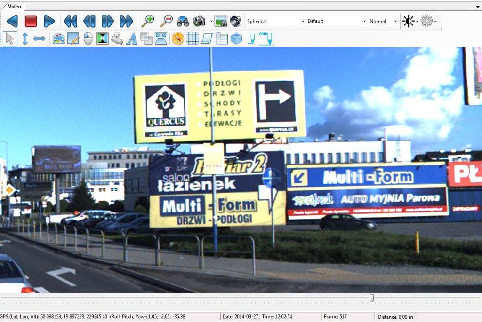Click the landscape picture with camera icon

pos(221,21)
